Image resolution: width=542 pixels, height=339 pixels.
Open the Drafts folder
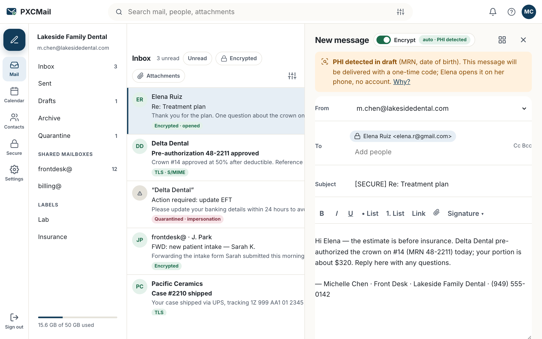pos(78,101)
